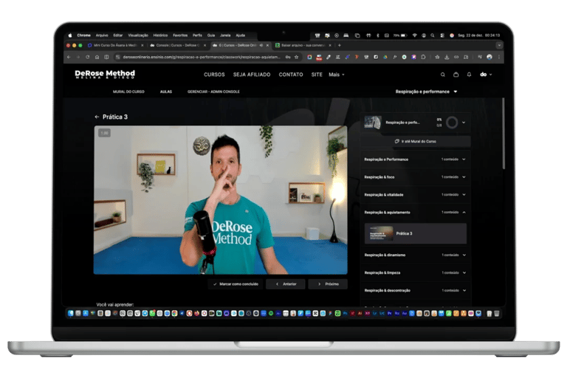Open the Trash in the Dock
567x378 pixels.
point(497,313)
